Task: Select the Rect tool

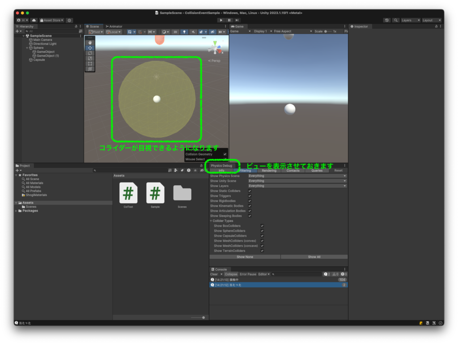Action: pyautogui.click(x=90, y=64)
